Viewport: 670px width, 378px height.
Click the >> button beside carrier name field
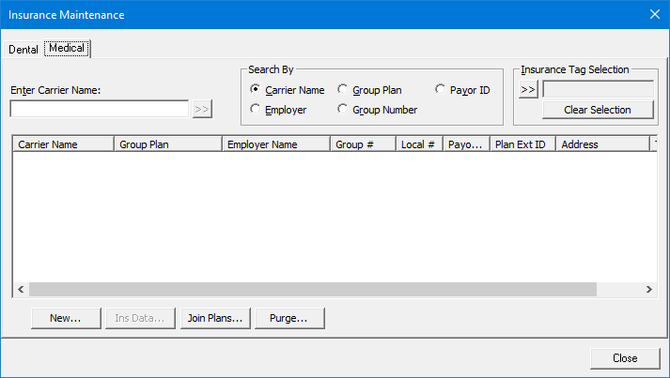(x=202, y=109)
